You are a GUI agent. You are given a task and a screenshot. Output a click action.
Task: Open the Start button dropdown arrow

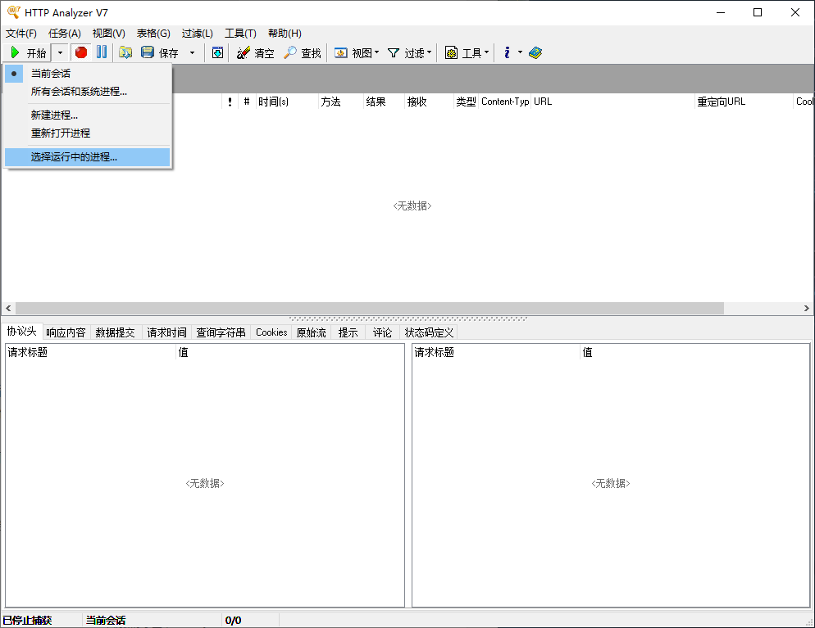pyautogui.click(x=61, y=52)
